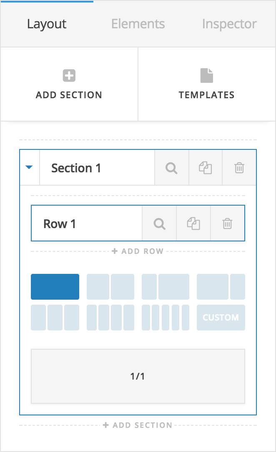Click the 1/1 column preview area

pos(138,376)
